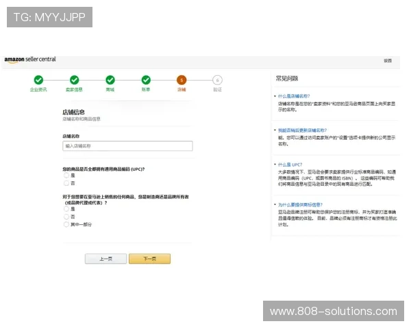The image size is (411, 328).
Task: Click the Amazon Seller Central logo
Action: (30, 59)
